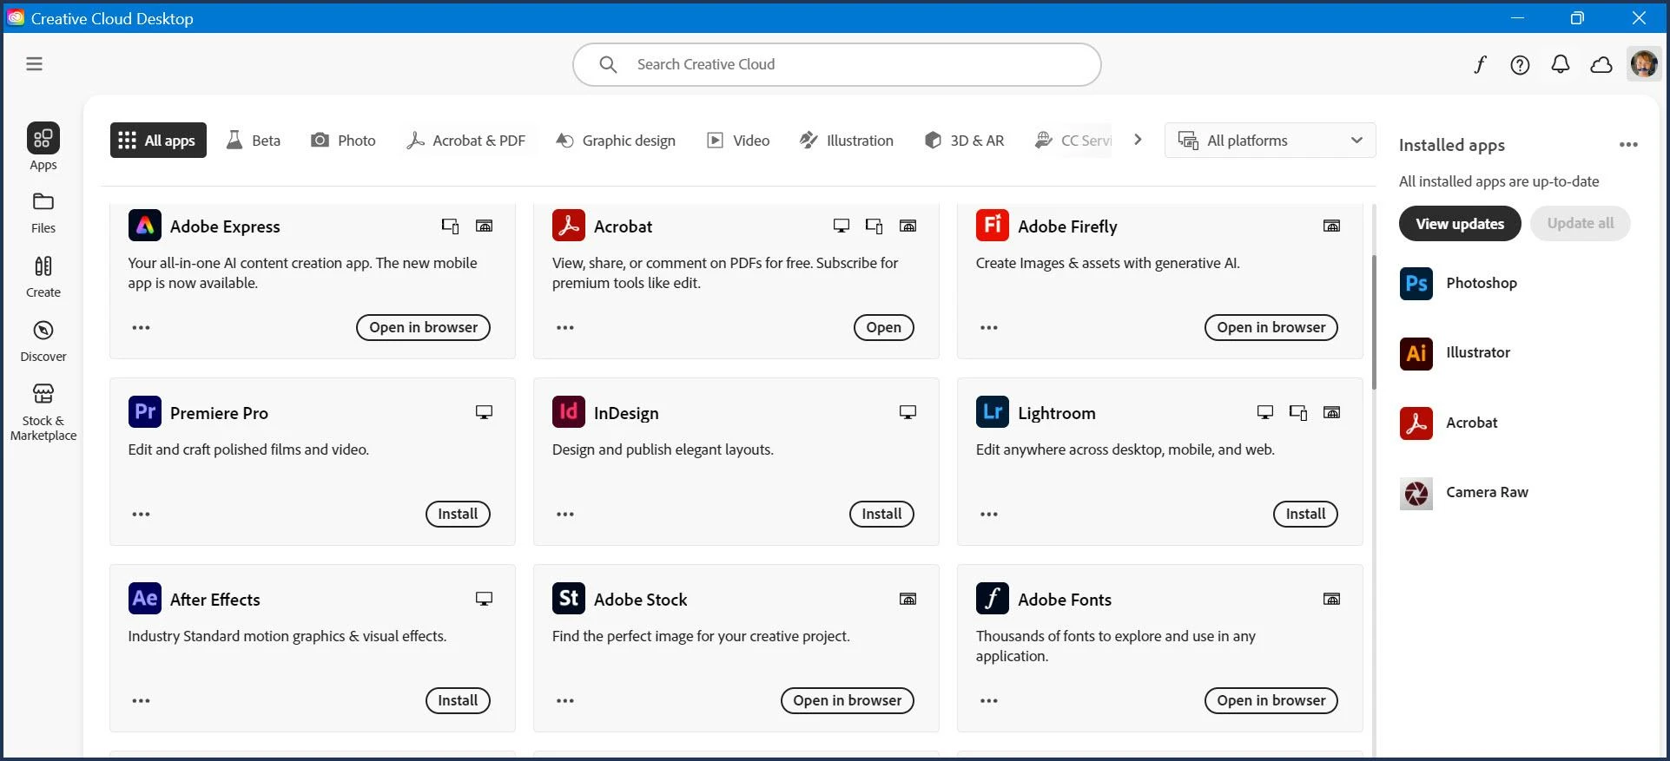
Task: Open the user profile avatar
Action: tap(1643, 64)
